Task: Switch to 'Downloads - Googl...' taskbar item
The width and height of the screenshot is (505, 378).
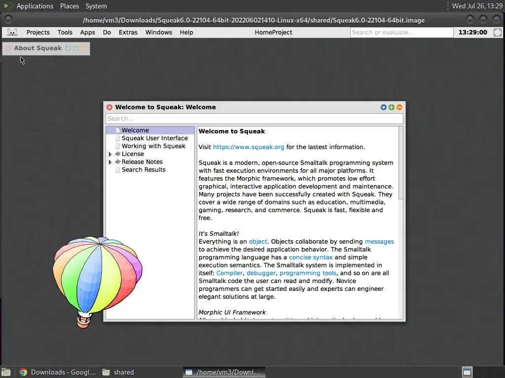Action: point(58,372)
